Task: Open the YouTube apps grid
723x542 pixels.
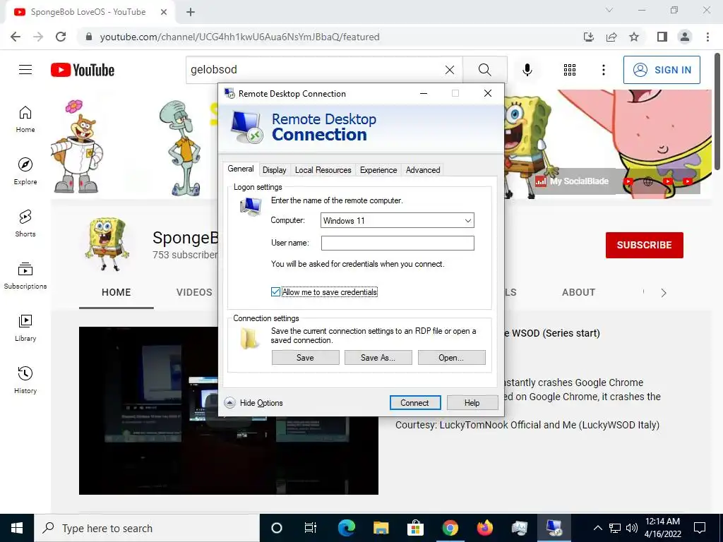Action: coord(570,70)
